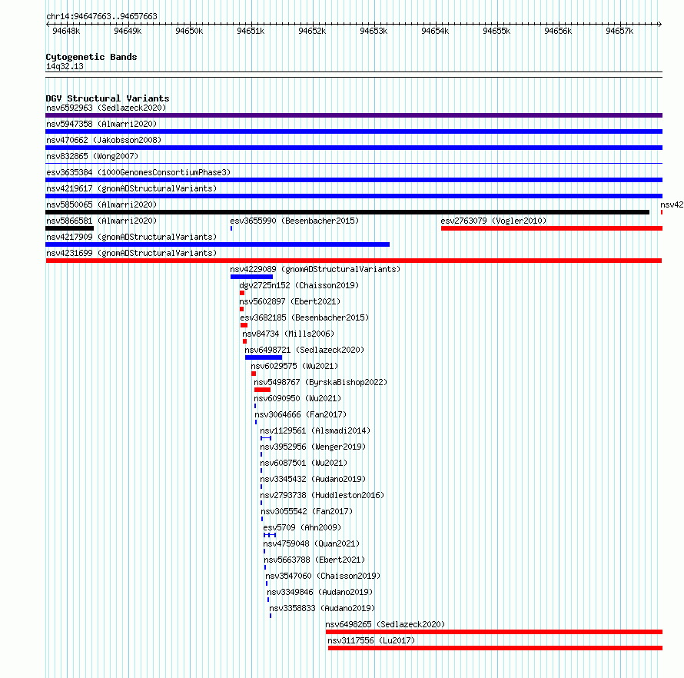Click the blue nsv4217909 variant bar
684x678 pixels.
(217, 244)
